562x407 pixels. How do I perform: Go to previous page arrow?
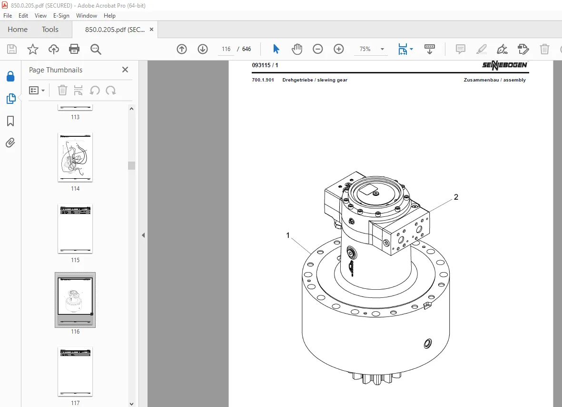[x=182, y=49]
